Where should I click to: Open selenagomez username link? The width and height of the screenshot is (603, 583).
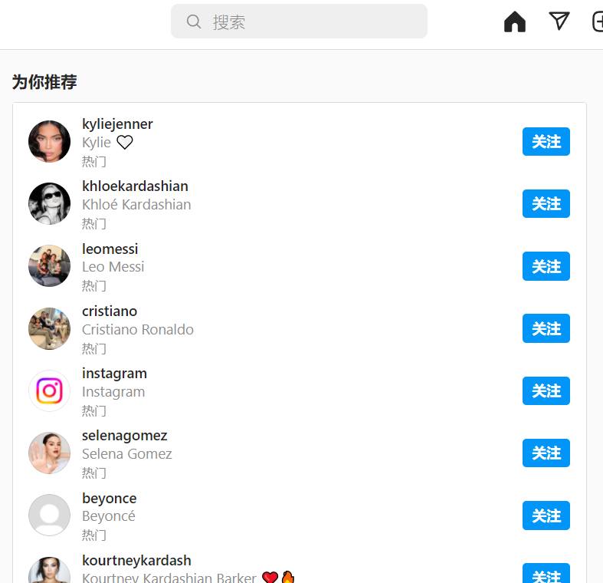pyautogui.click(x=125, y=436)
